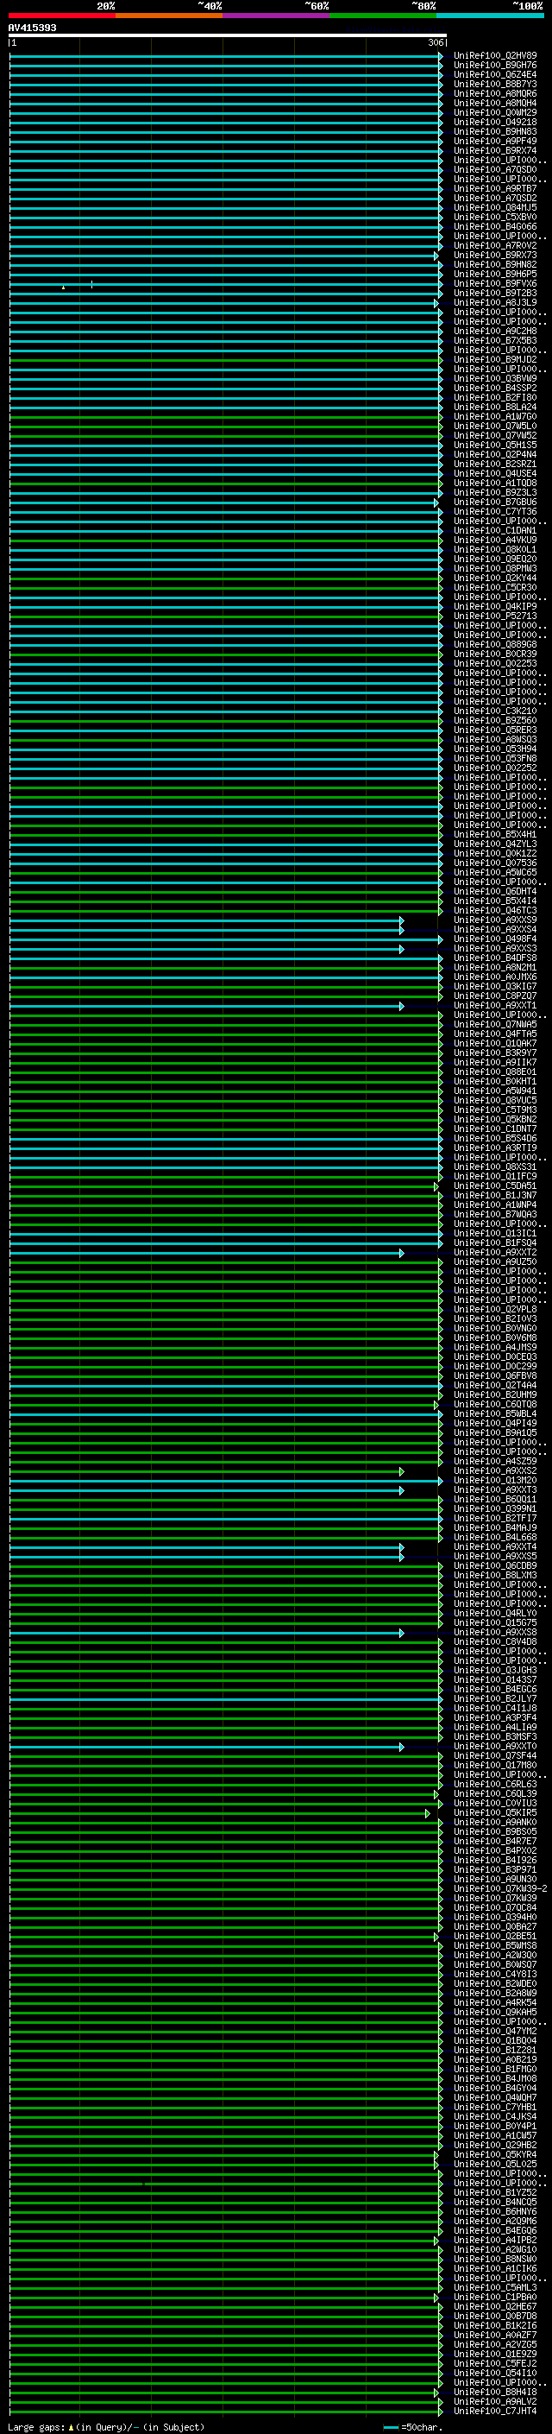
Task: Select label UniRef100_A5W941
Action: tap(495, 1091)
